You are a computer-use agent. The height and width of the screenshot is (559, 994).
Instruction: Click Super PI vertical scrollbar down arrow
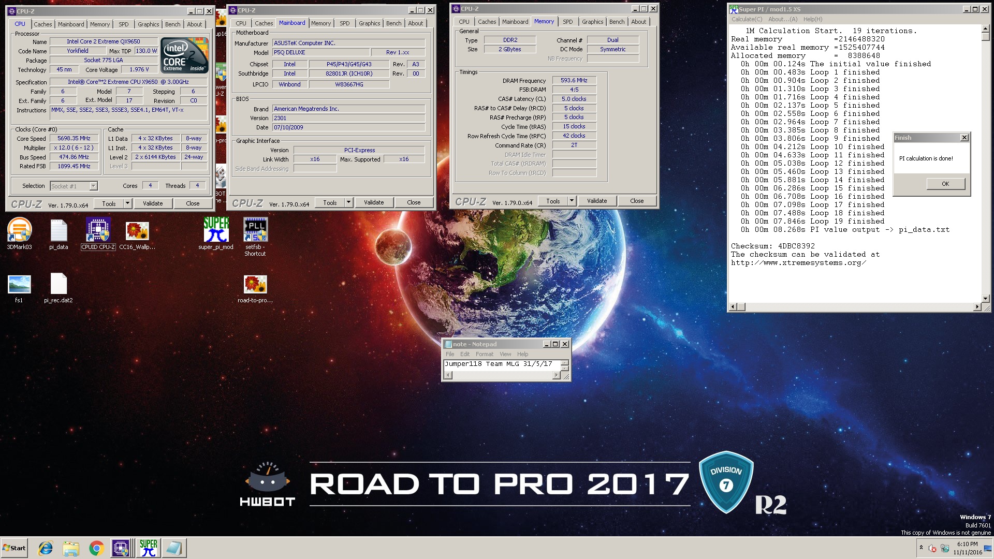click(986, 299)
